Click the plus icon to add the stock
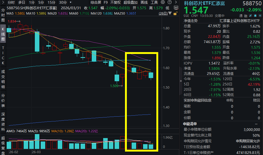 pyautogui.click(x=260, y=16)
